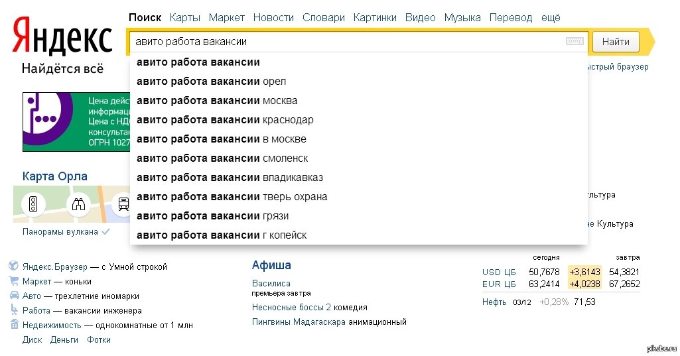The width and height of the screenshot is (680, 356).
Task: Open the USD ЦБ exchange rate link
Action: (499, 272)
